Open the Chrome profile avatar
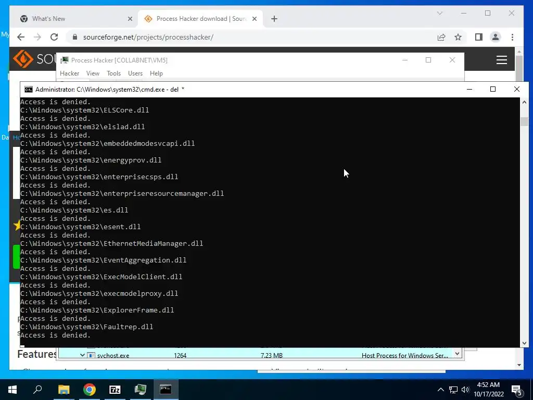Image resolution: width=533 pixels, height=400 pixels. click(496, 37)
